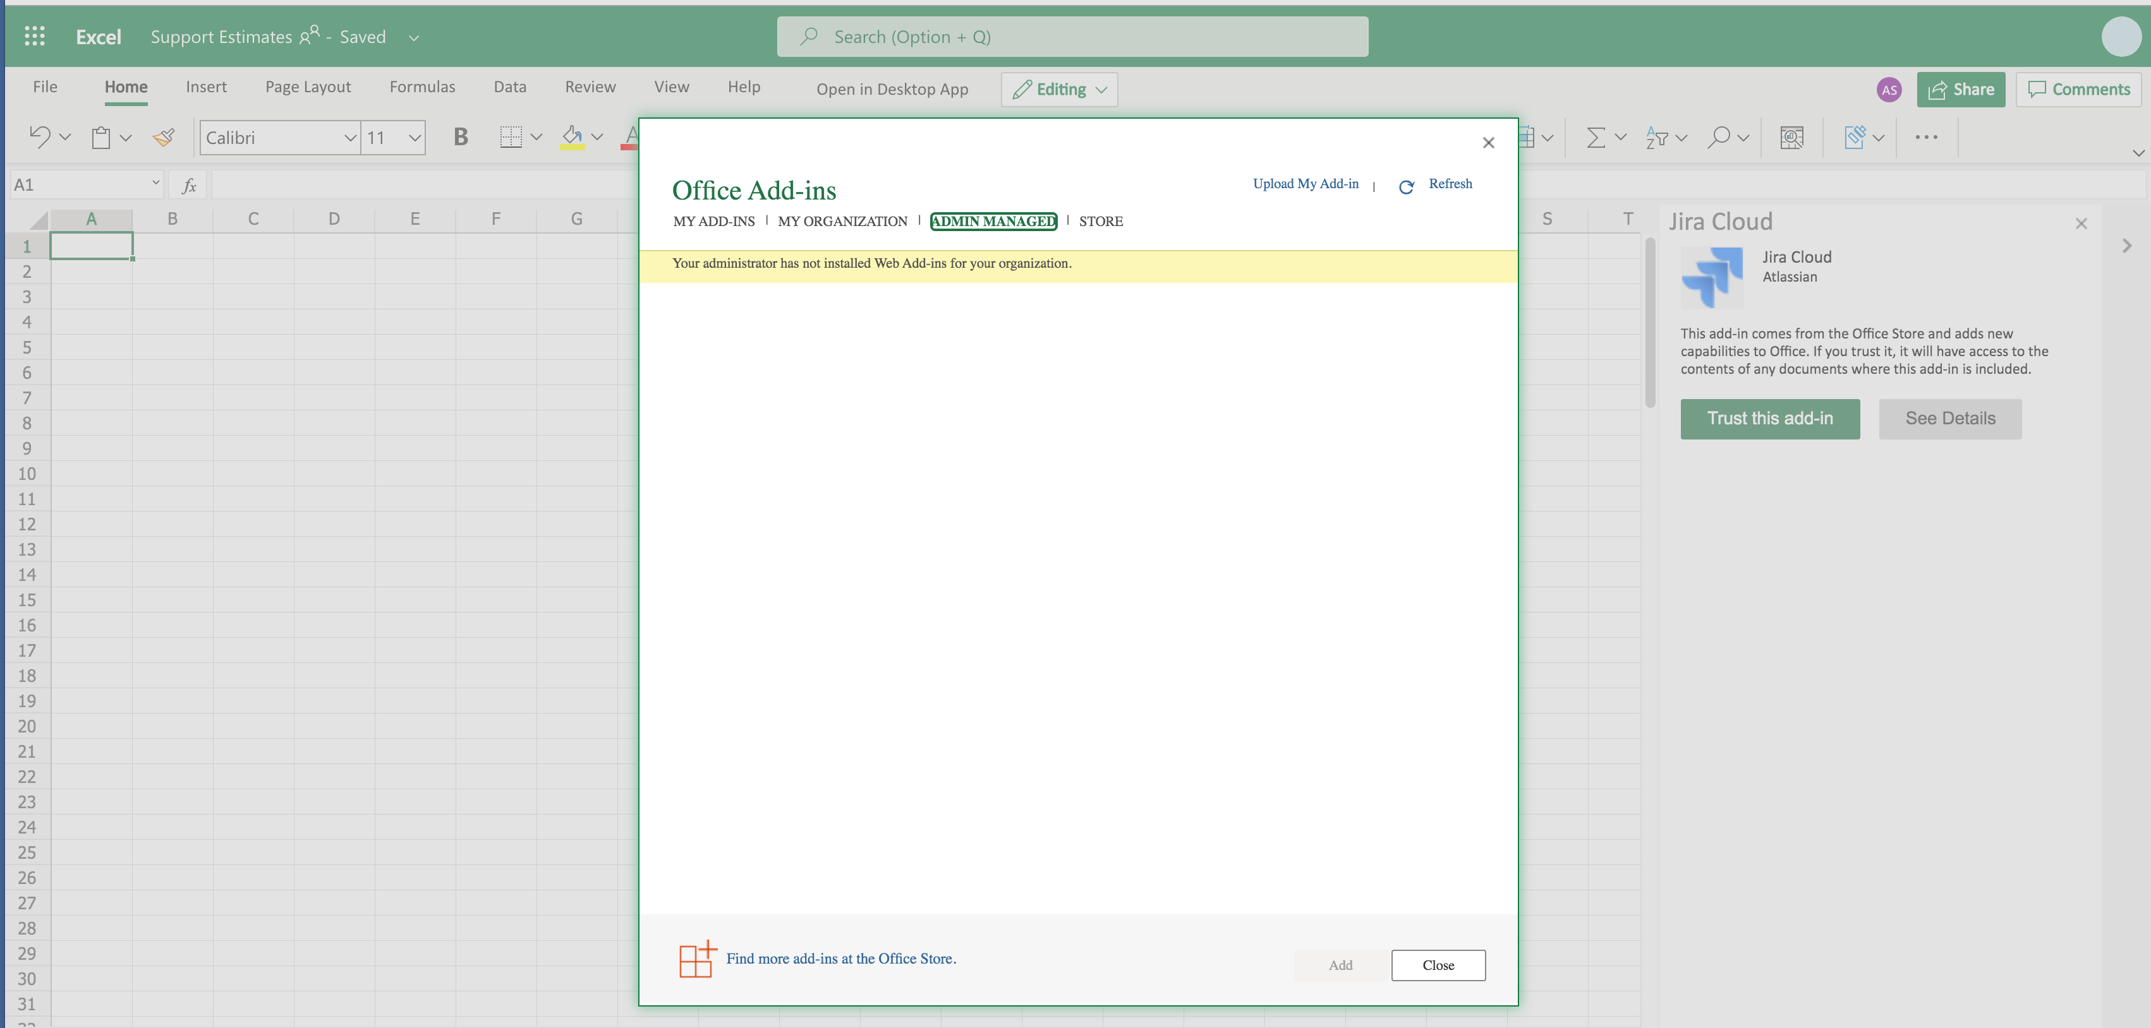Select the MY ADD-INS tab
2151x1028 pixels.
(714, 221)
